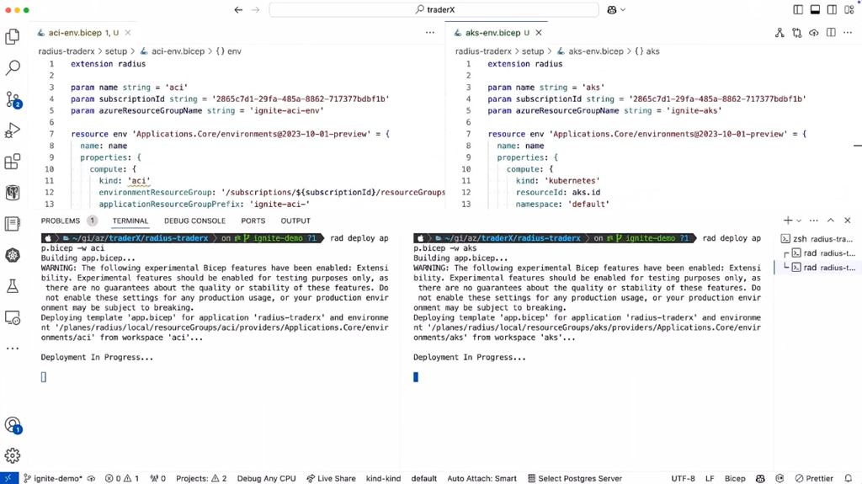
Task: Switch to the DEBUG CONSOLE tab
Action: click(x=194, y=221)
